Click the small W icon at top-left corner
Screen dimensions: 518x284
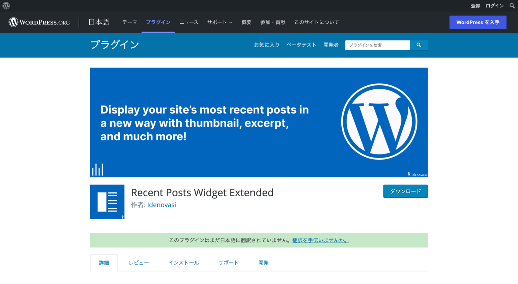tap(6, 5)
